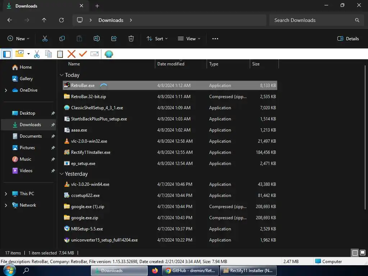
Task: Open the View dropdown menu
Action: point(189,39)
